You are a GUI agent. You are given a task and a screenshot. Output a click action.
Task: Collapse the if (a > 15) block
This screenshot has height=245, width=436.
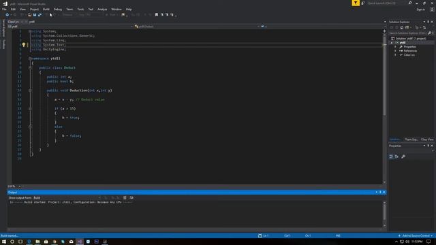pyautogui.click(x=30, y=109)
